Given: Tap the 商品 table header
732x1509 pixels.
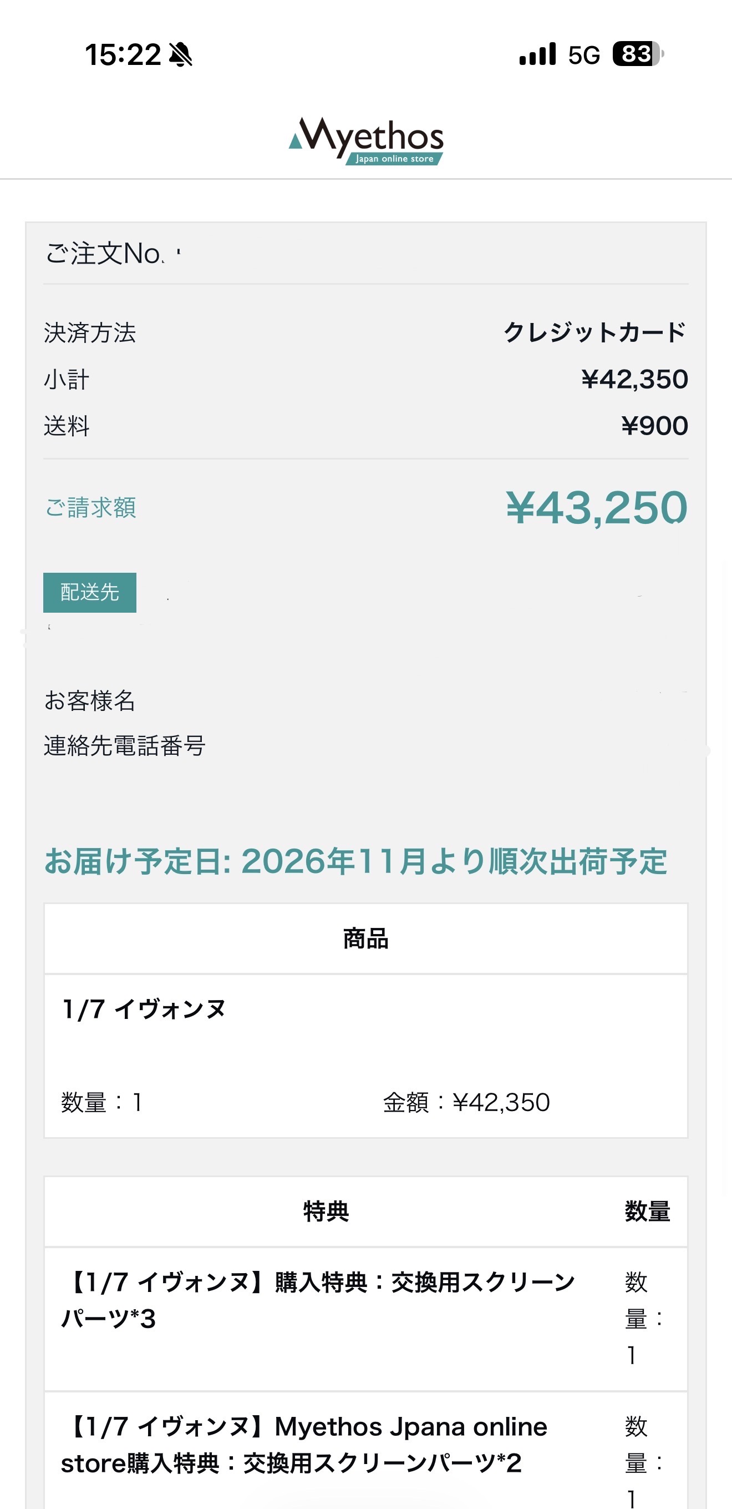Looking at the screenshot, I should (x=365, y=938).
